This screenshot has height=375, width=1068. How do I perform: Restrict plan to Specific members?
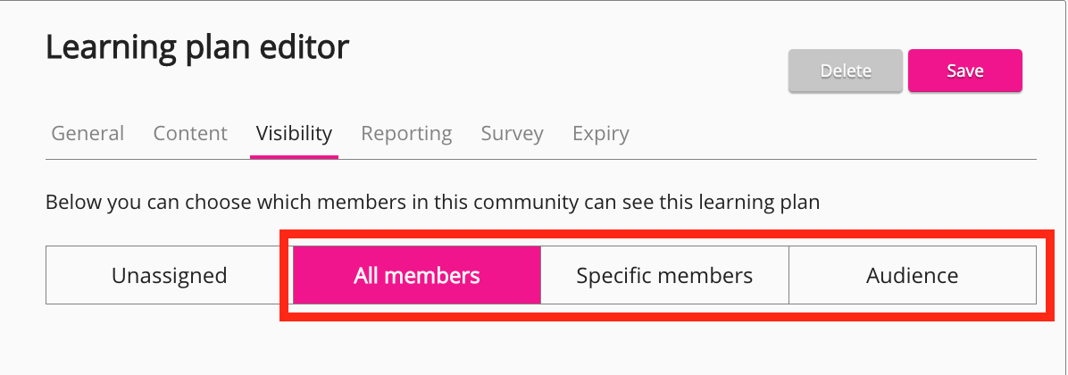(x=664, y=276)
